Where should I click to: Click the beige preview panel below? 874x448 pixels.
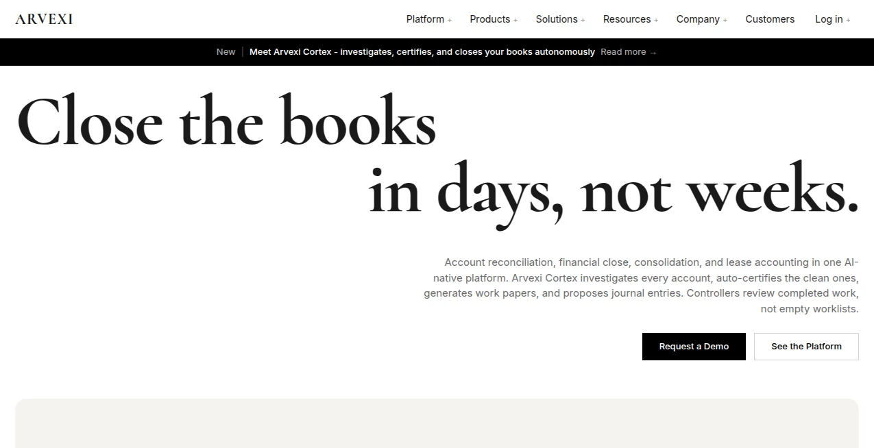[437, 423]
